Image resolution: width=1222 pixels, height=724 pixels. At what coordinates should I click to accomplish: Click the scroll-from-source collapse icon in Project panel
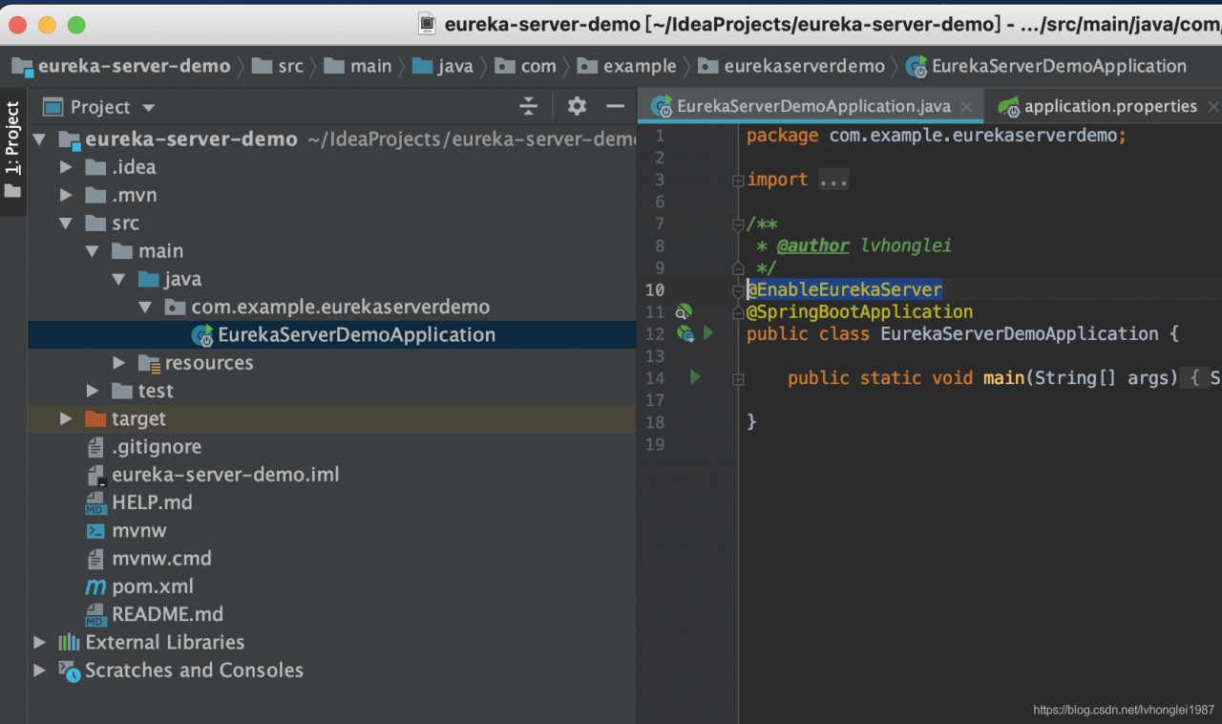point(528,106)
